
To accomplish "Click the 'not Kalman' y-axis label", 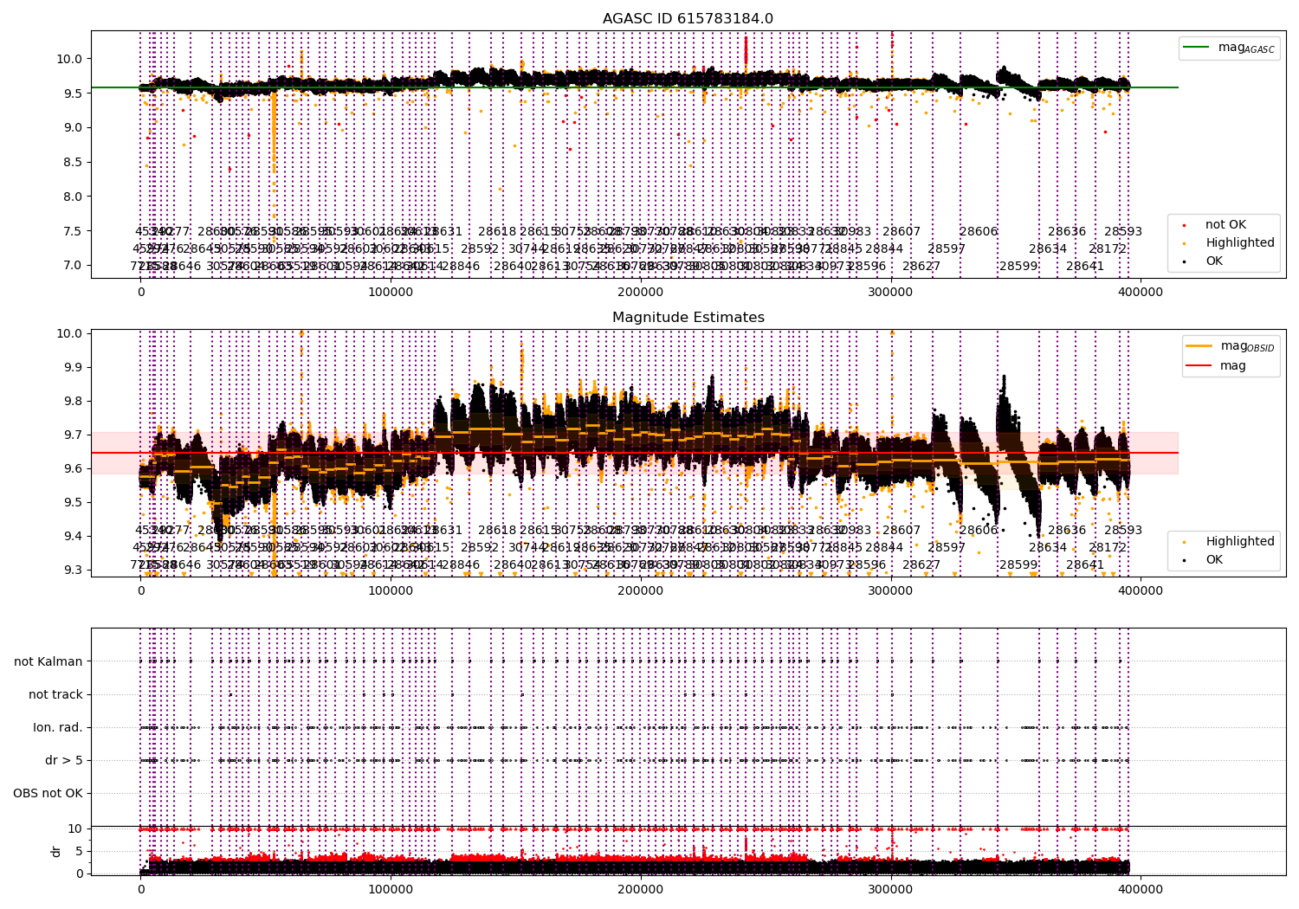I will (x=48, y=662).
